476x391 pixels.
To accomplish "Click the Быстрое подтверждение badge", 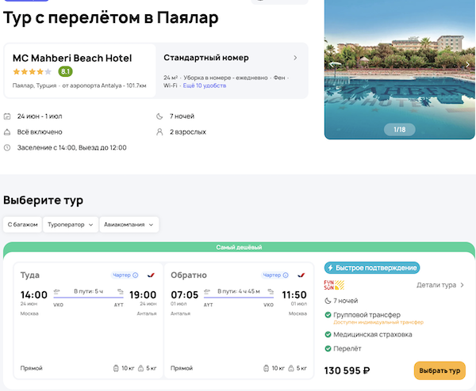I will tap(372, 268).
